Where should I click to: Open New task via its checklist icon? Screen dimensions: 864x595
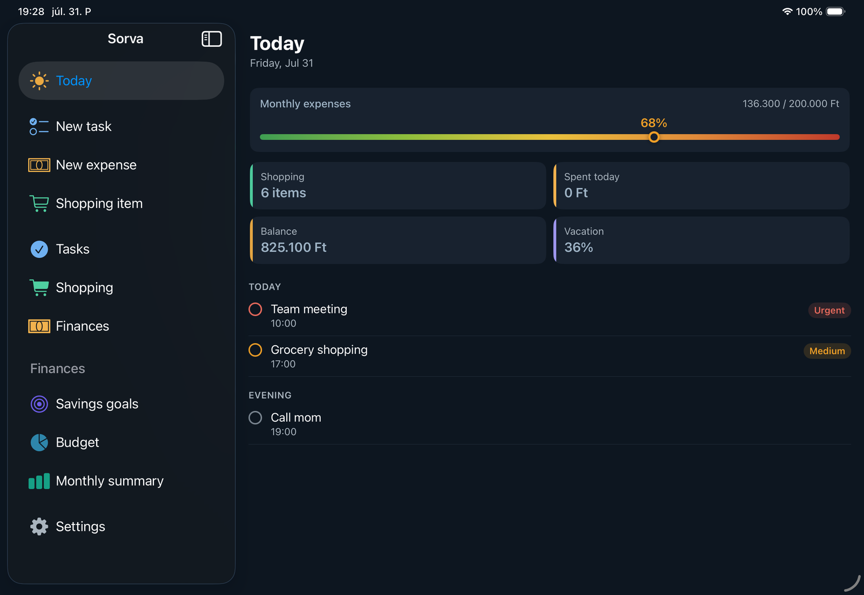click(39, 126)
